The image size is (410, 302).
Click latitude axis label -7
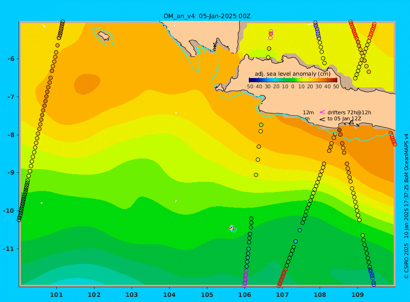click(x=11, y=97)
